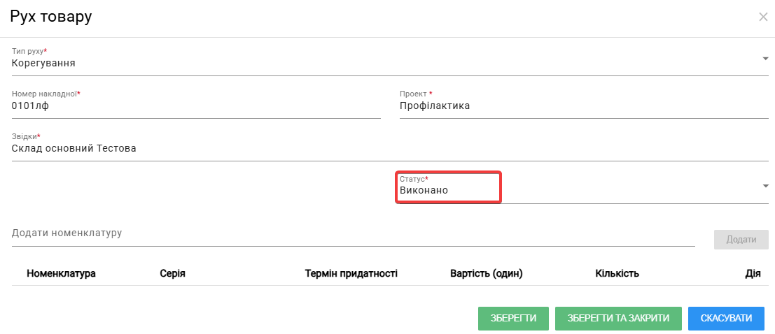Expand Тип руху dropdown arrow

coord(766,59)
